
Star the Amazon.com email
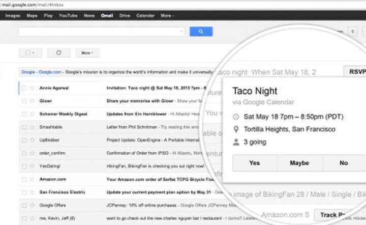[32, 179]
